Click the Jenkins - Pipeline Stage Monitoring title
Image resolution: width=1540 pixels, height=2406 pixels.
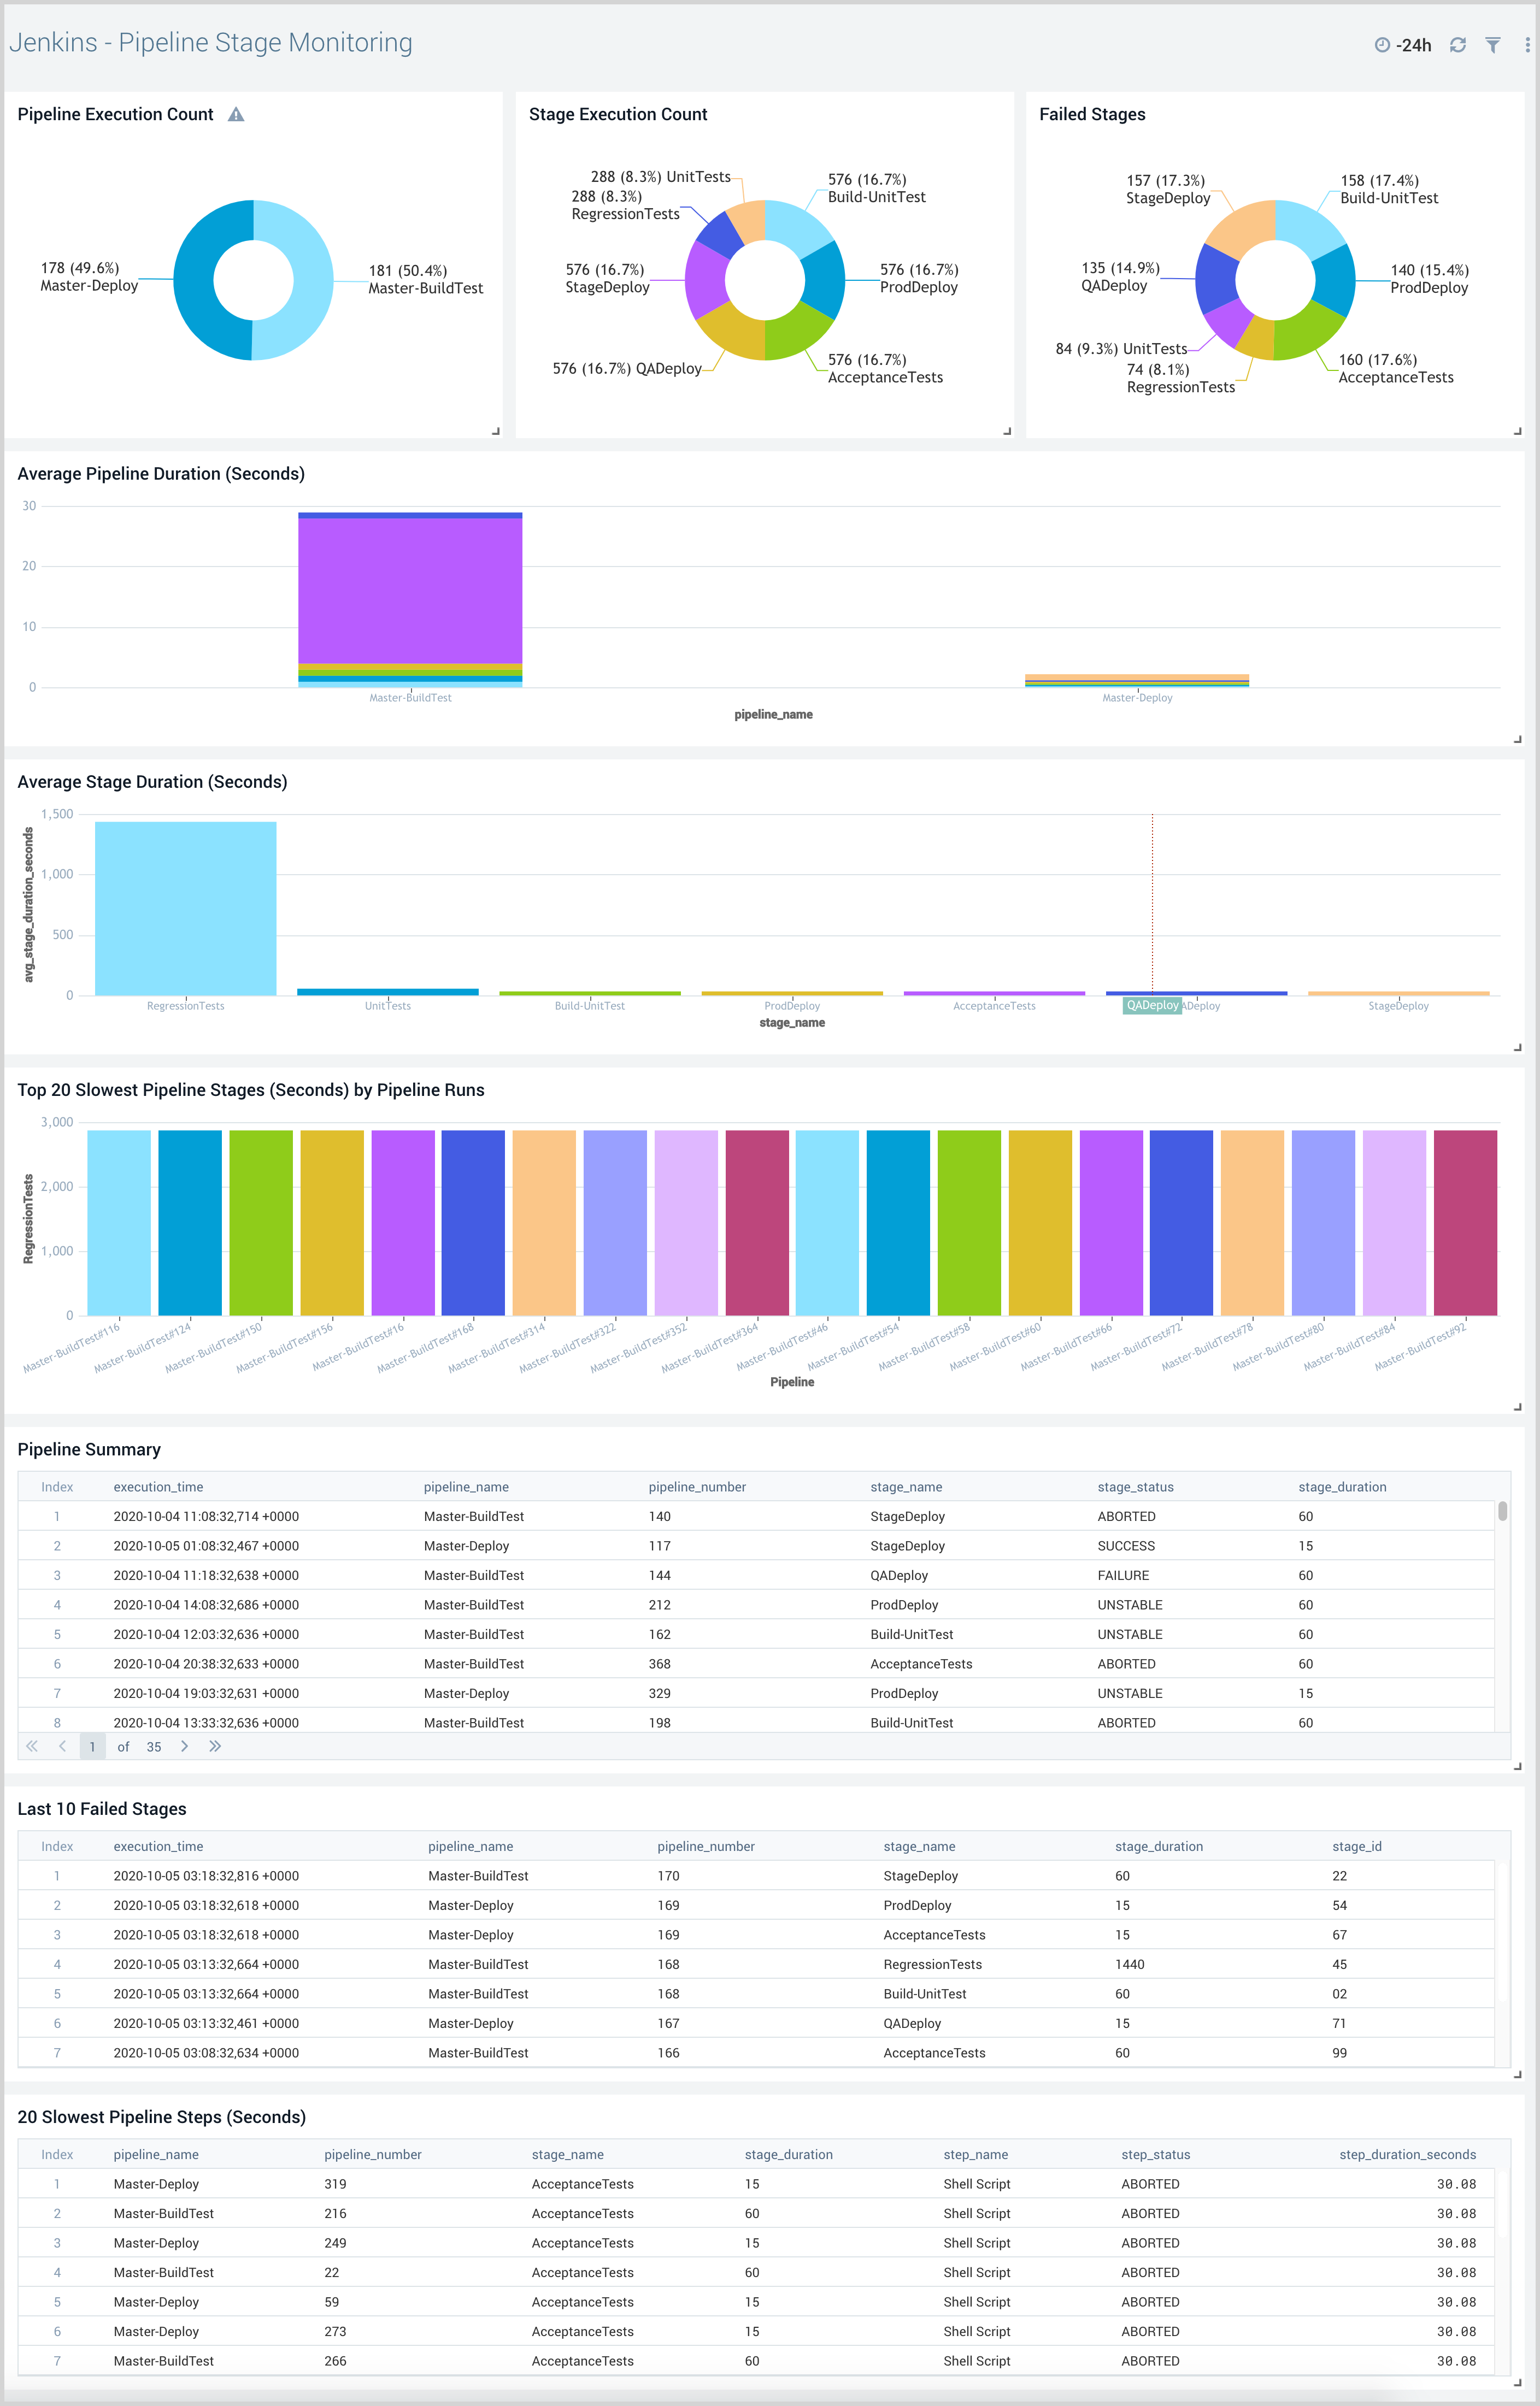coord(211,43)
